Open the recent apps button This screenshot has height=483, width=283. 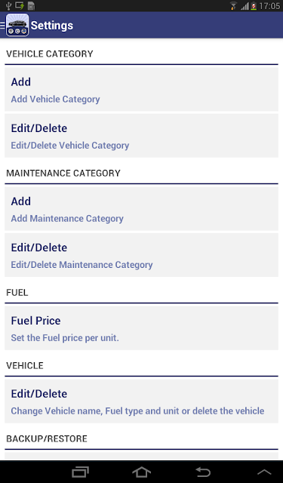click(81, 472)
